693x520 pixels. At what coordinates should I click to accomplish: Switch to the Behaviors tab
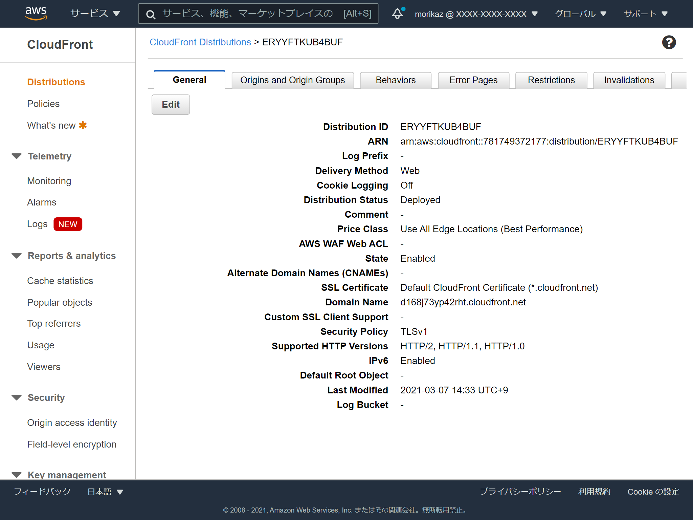[x=395, y=80]
